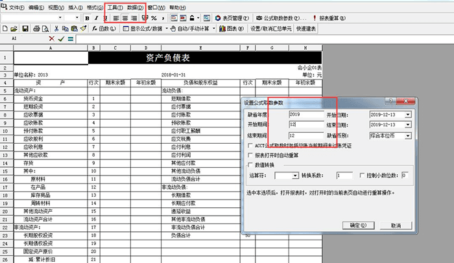454x263 pixels.
Task: Toggle 显示公式/数据 view
Action: (142, 29)
